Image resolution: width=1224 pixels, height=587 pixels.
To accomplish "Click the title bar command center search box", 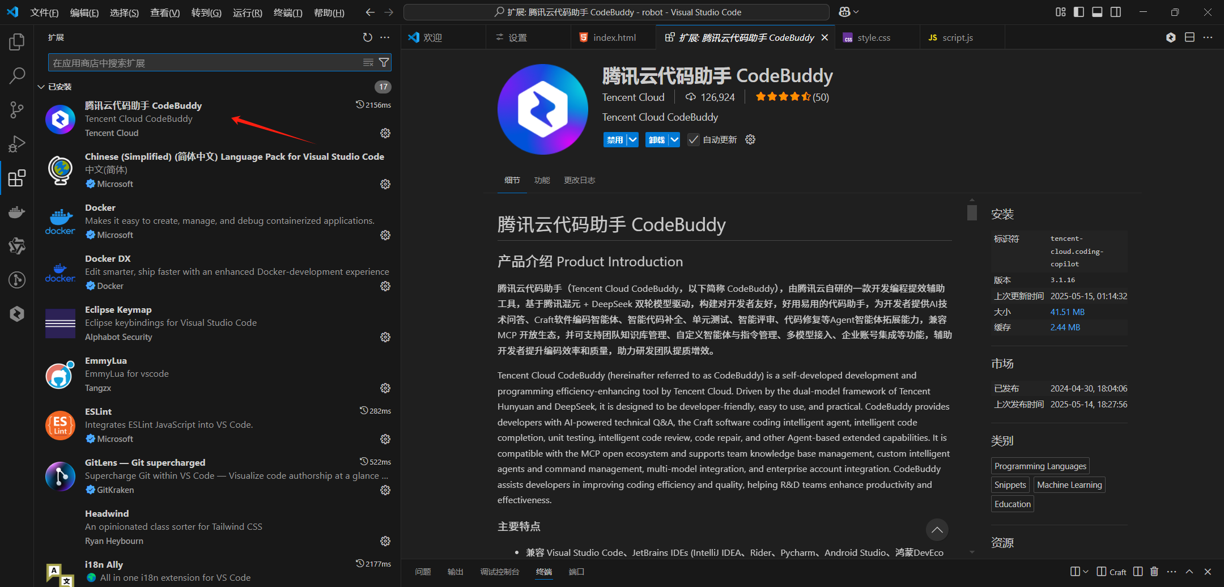I will [x=617, y=12].
